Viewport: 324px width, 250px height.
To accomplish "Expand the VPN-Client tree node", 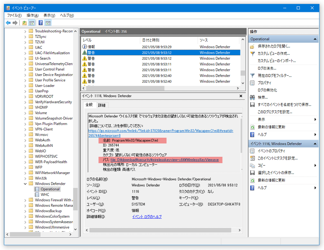I will (25, 129).
